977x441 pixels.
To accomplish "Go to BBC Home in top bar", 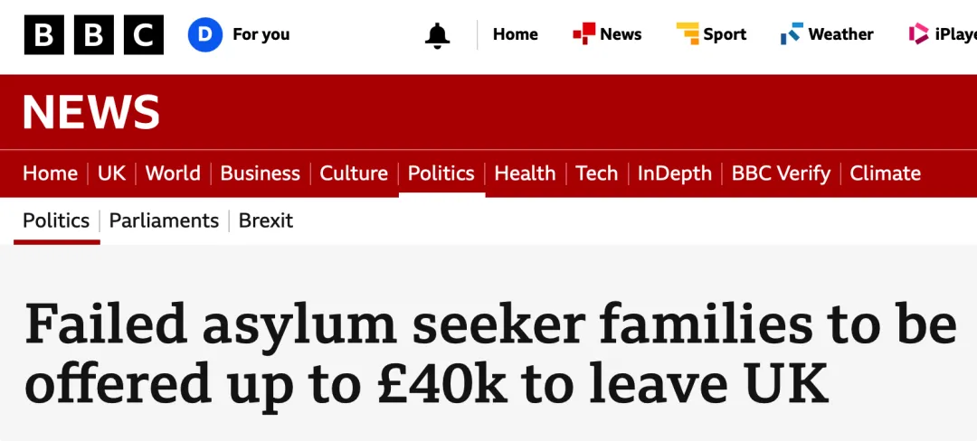I will click(515, 34).
